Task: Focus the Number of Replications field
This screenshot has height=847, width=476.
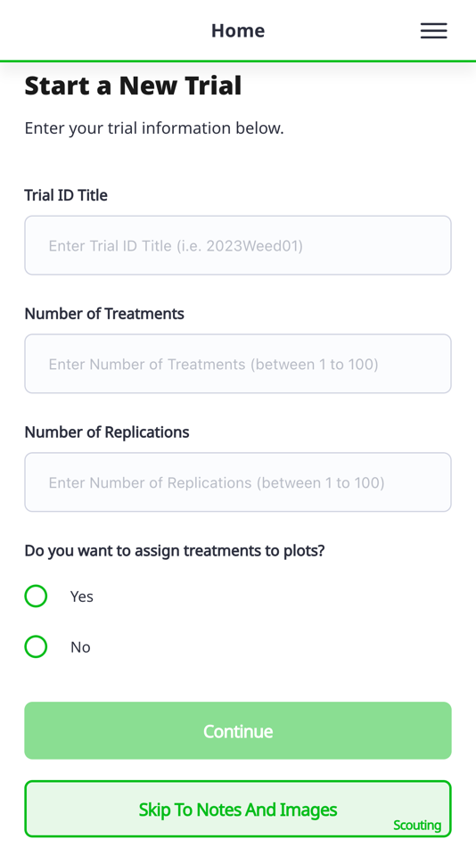Action: [238, 481]
